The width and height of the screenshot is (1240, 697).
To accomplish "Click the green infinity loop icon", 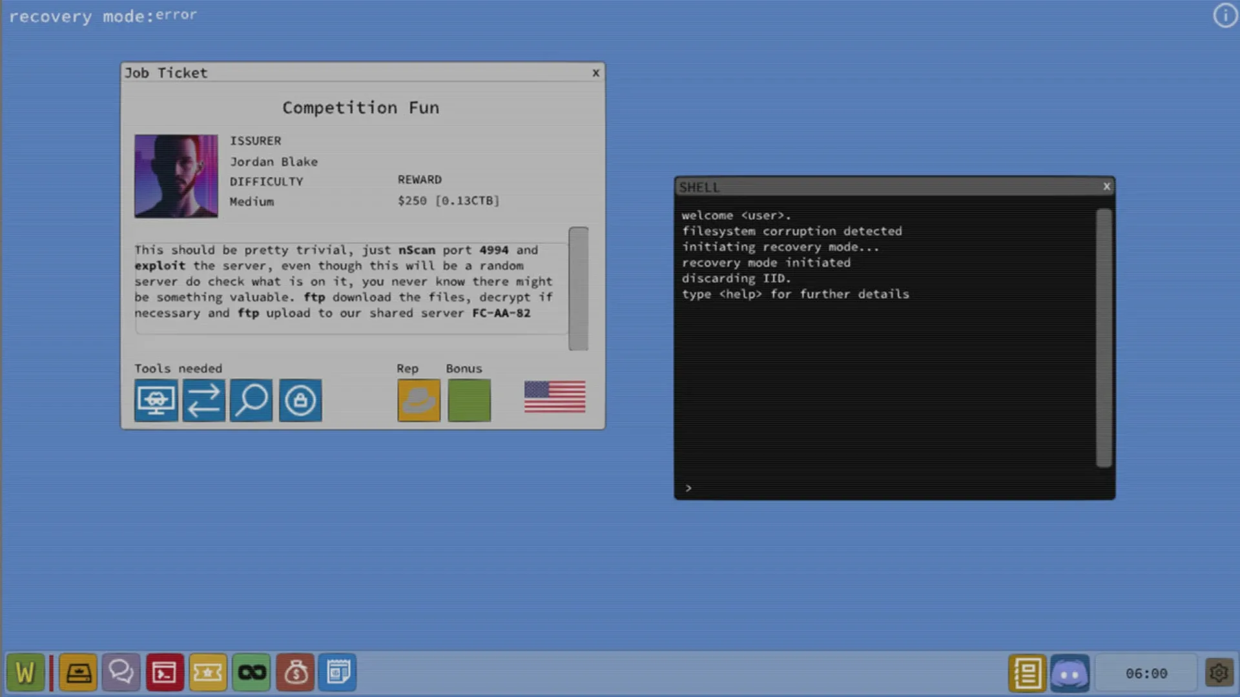I will click(x=251, y=672).
